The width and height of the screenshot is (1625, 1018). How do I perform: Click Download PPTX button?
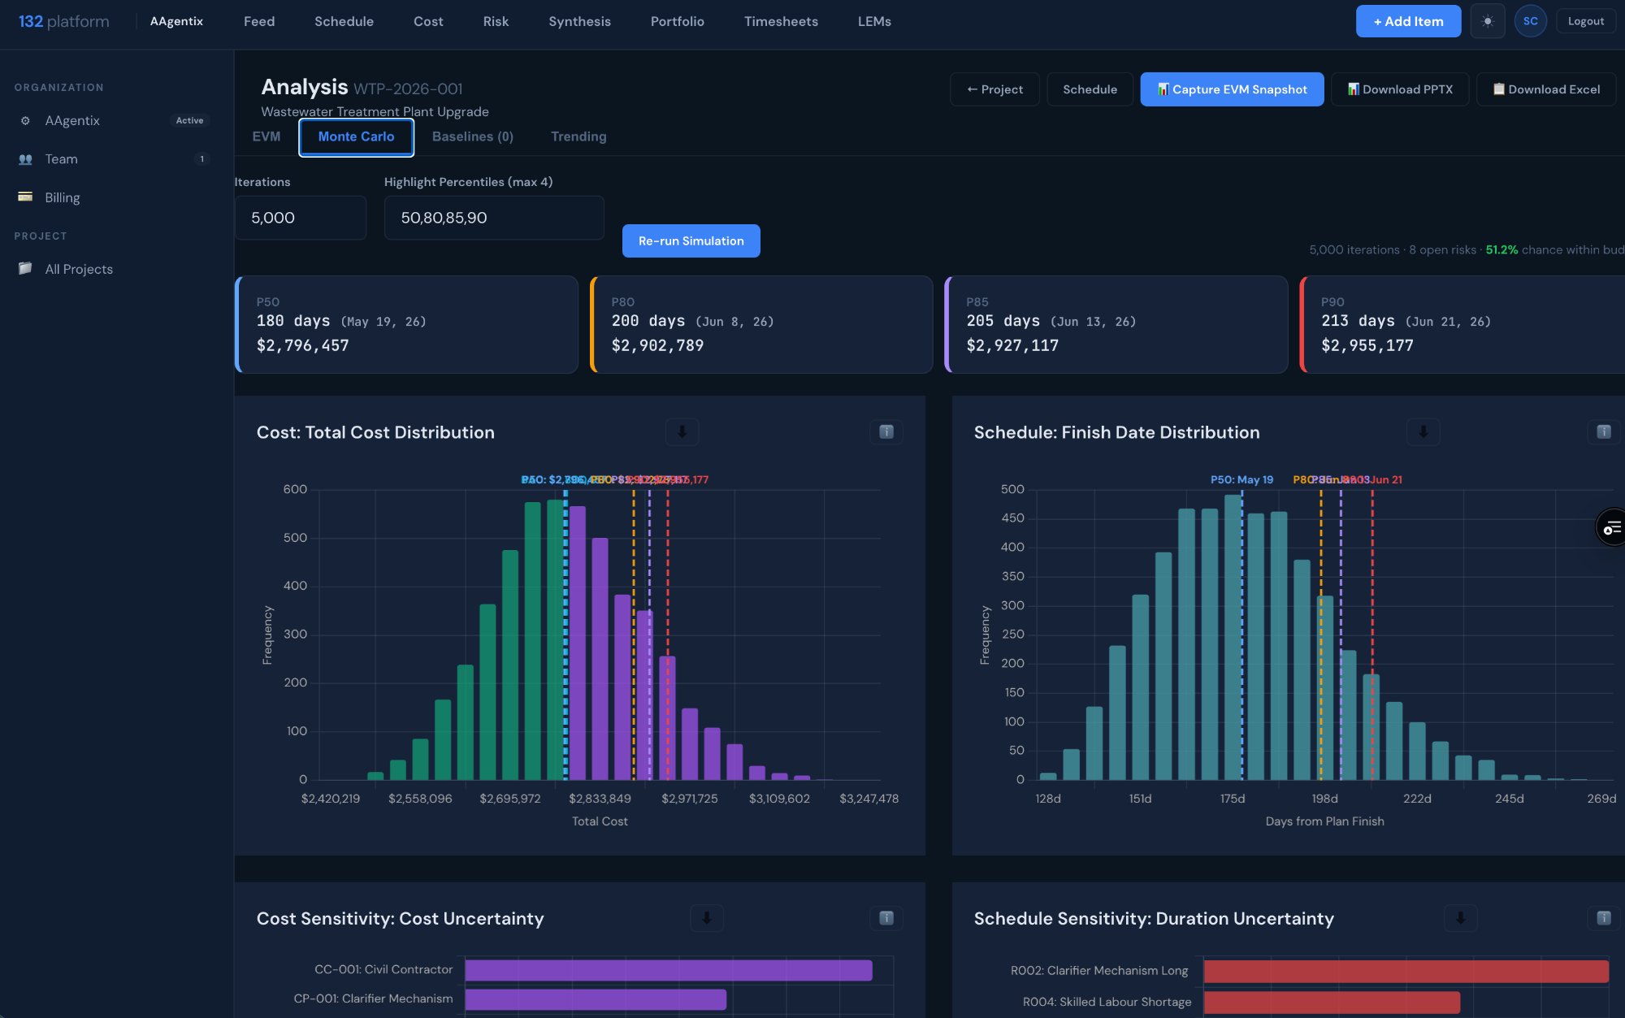coord(1399,89)
